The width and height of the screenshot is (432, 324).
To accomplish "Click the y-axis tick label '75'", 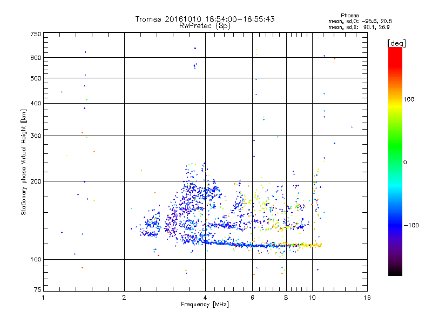I will 38,289.
